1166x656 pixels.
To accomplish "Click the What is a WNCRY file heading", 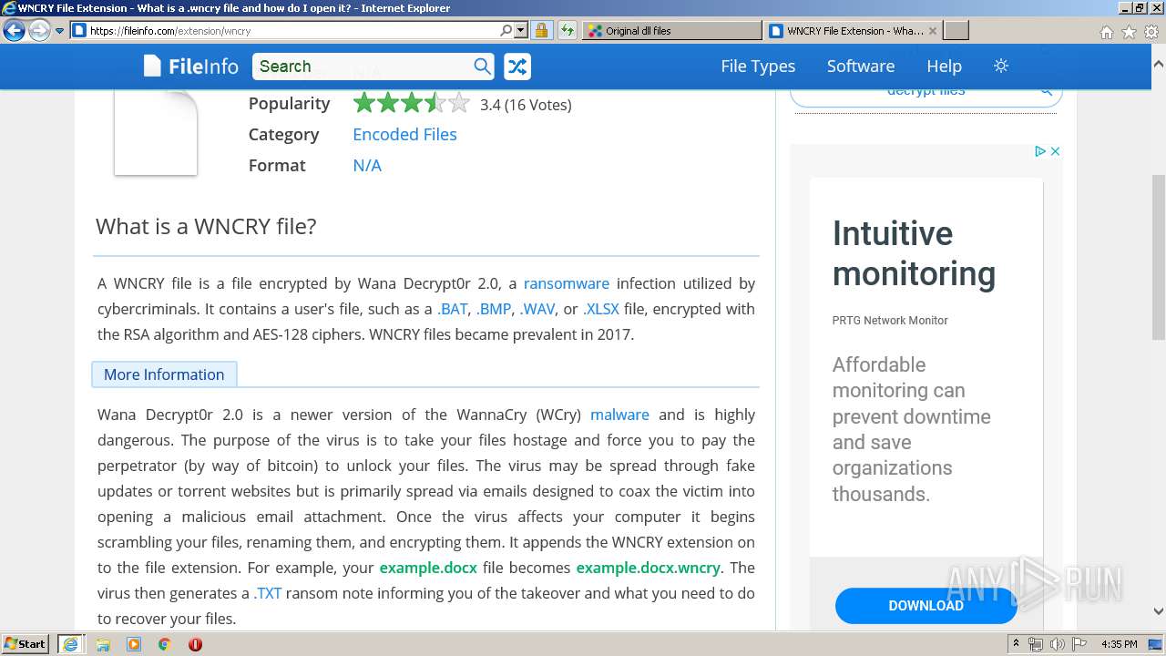I will click(206, 226).
